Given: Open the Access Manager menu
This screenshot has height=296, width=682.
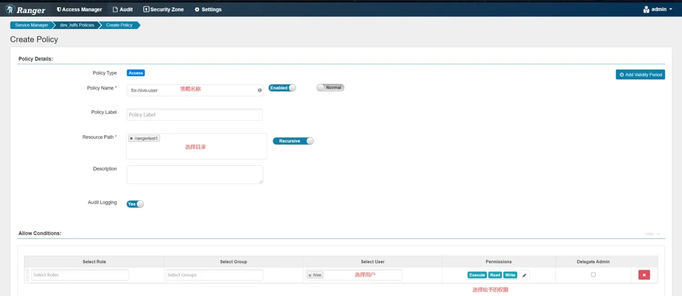Looking at the screenshot, I should [x=80, y=10].
